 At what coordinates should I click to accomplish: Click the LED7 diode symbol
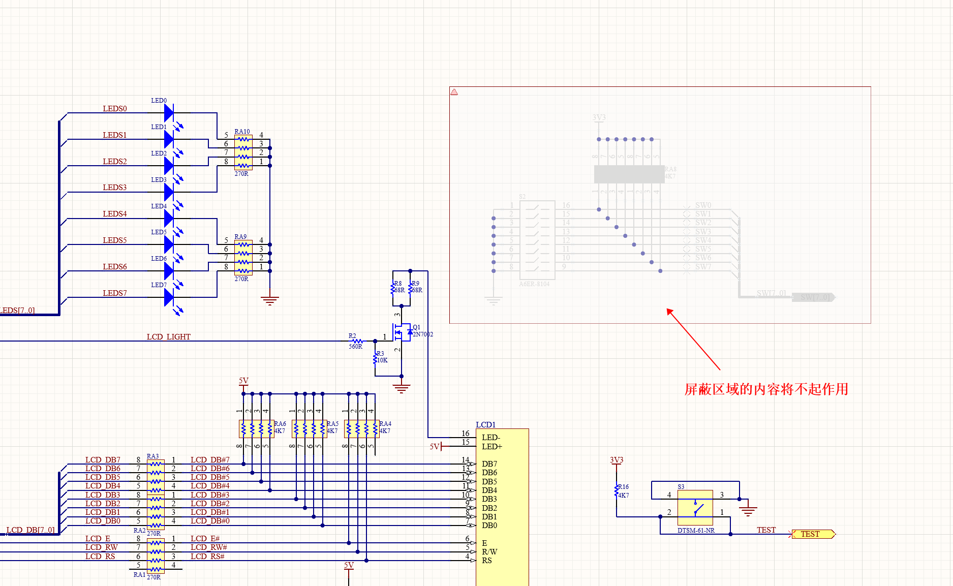pos(168,296)
